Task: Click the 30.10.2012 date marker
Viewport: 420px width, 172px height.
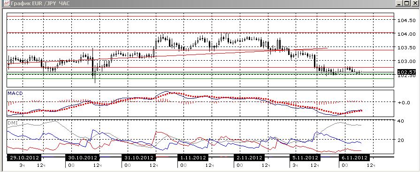Action: [83, 157]
